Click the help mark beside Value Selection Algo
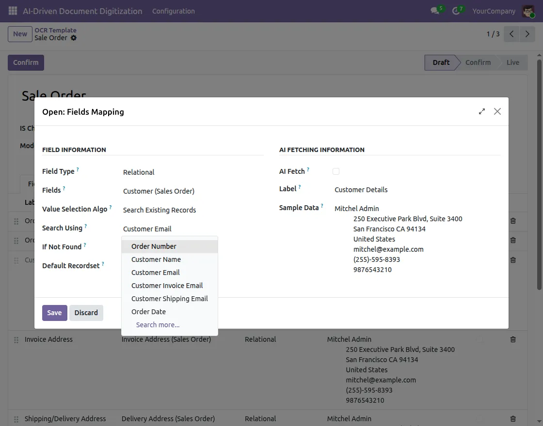 click(x=111, y=207)
